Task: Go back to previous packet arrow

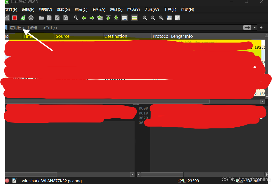Action: [x=84, y=18]
